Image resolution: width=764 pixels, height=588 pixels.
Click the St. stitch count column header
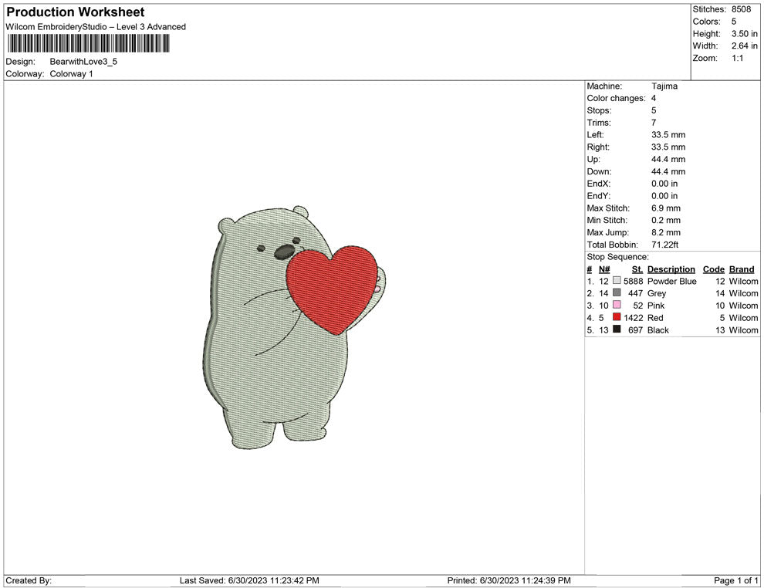(637, 269)
